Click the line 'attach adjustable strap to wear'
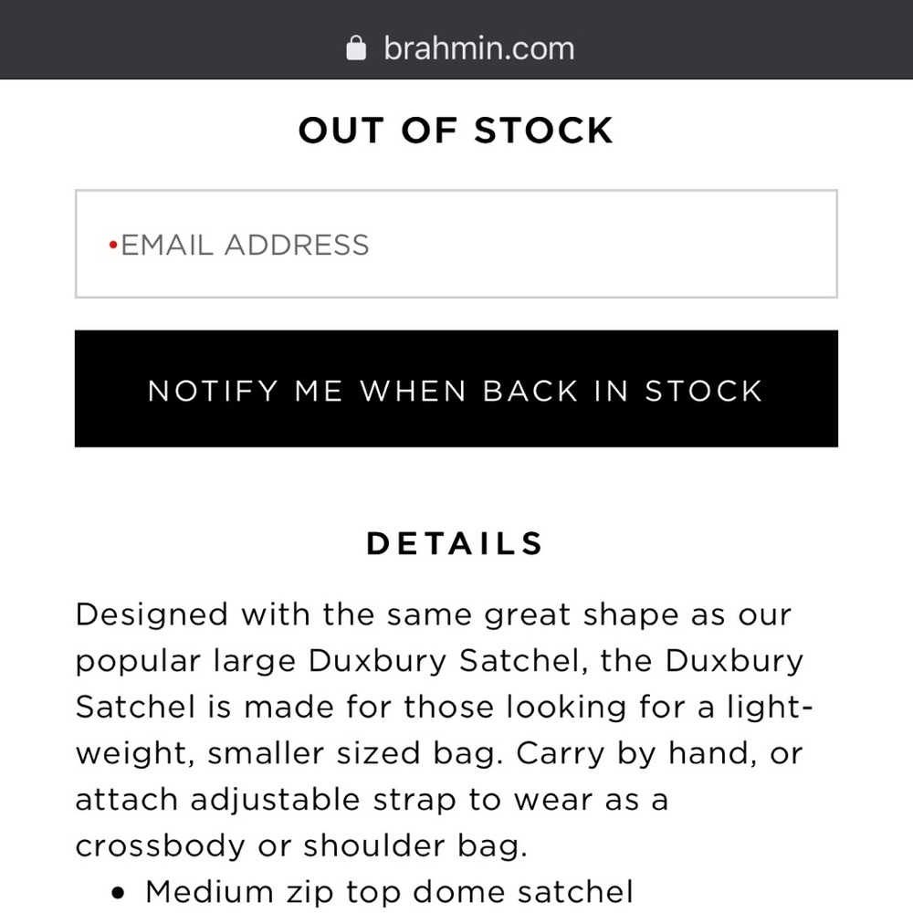Screen dimensions: 913x913 click(x=372, y=799)
